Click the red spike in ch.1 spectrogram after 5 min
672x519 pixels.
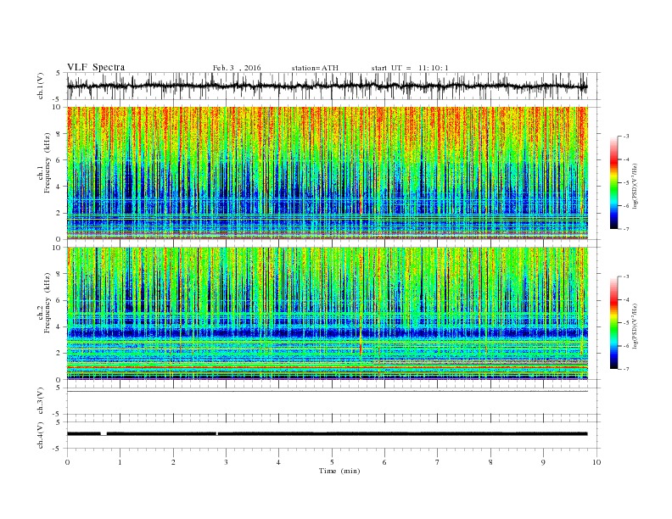361,201
